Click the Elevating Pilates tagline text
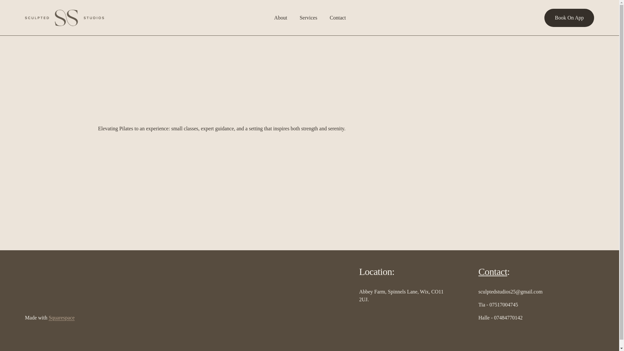The height and width of the screenshot is (351, 624). (x=222, y=129)
